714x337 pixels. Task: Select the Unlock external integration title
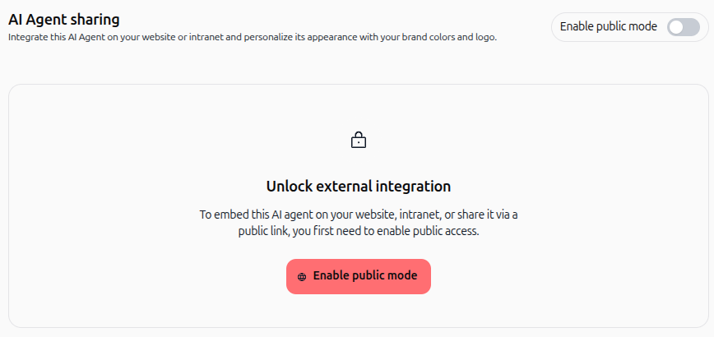359,186
